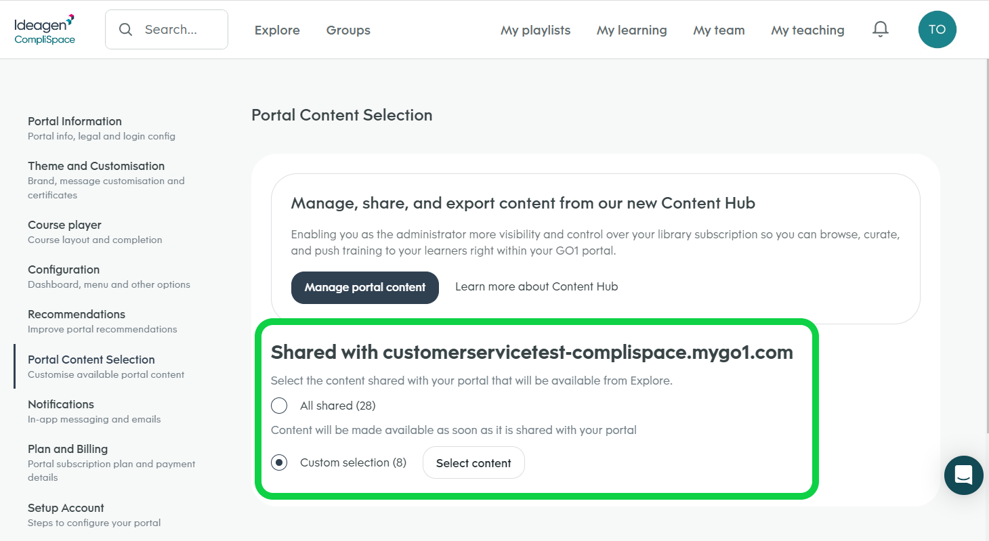Screen dimensions: 989x541
Task: Open the Groups dropdown
Action: pos(348,30)
